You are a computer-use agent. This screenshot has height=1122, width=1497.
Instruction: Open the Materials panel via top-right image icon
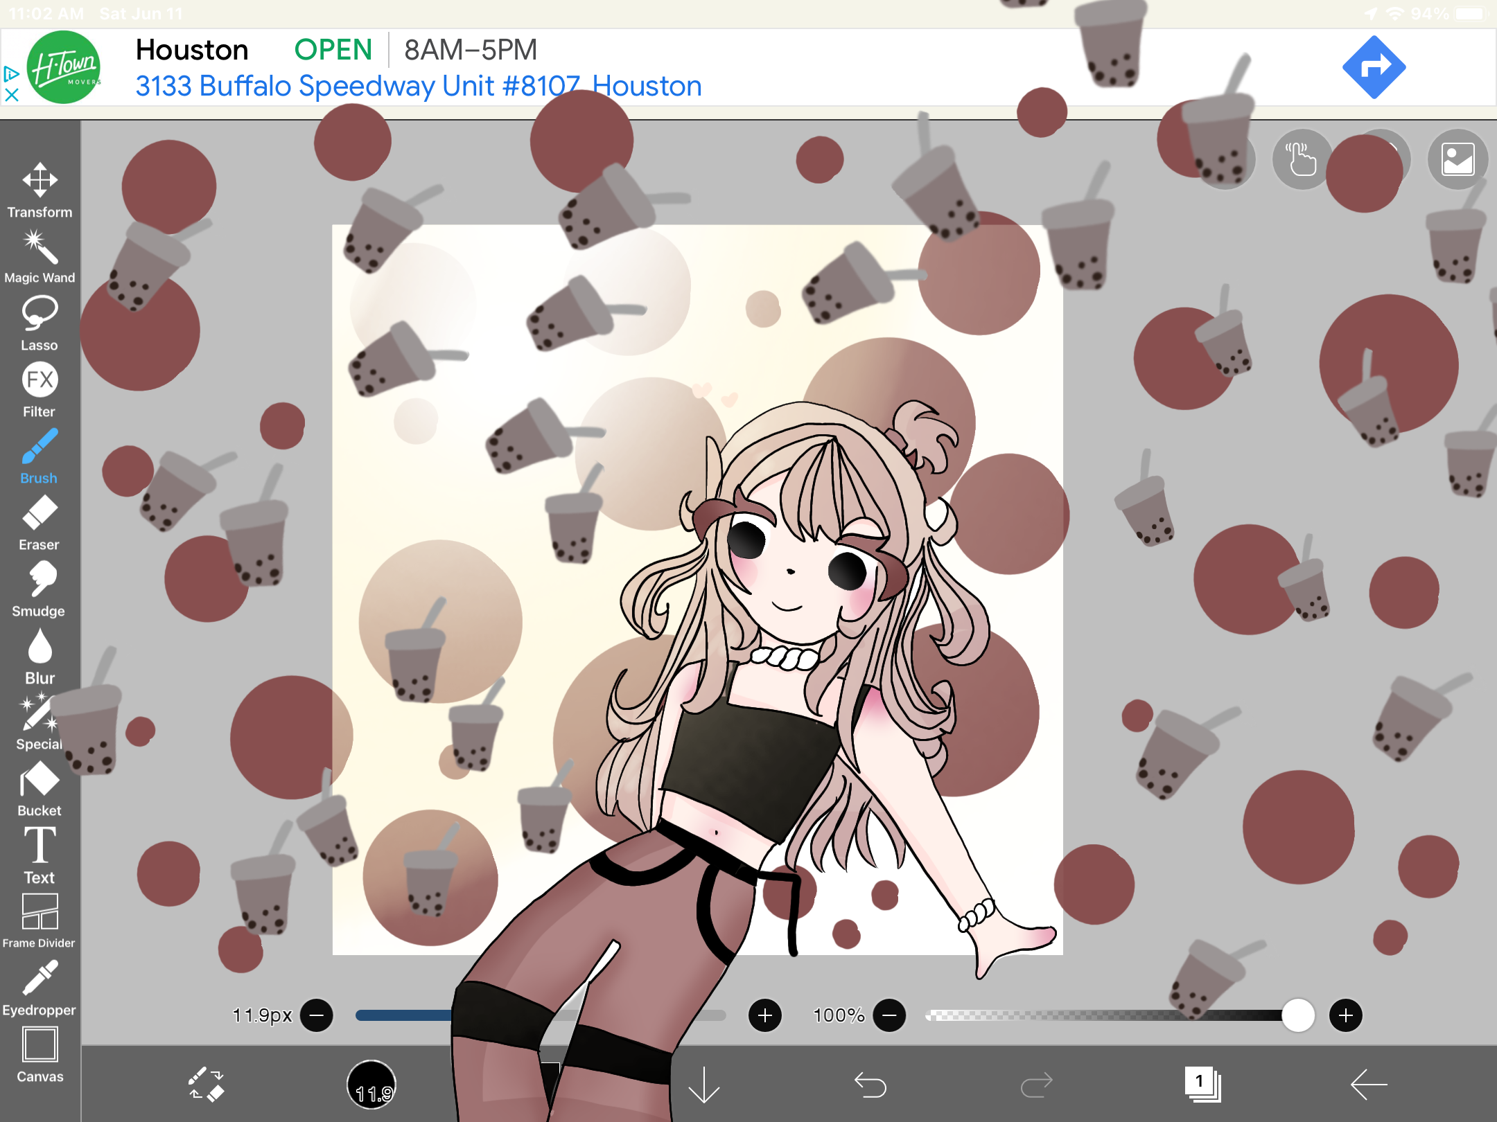click(x=1457, y=160)
